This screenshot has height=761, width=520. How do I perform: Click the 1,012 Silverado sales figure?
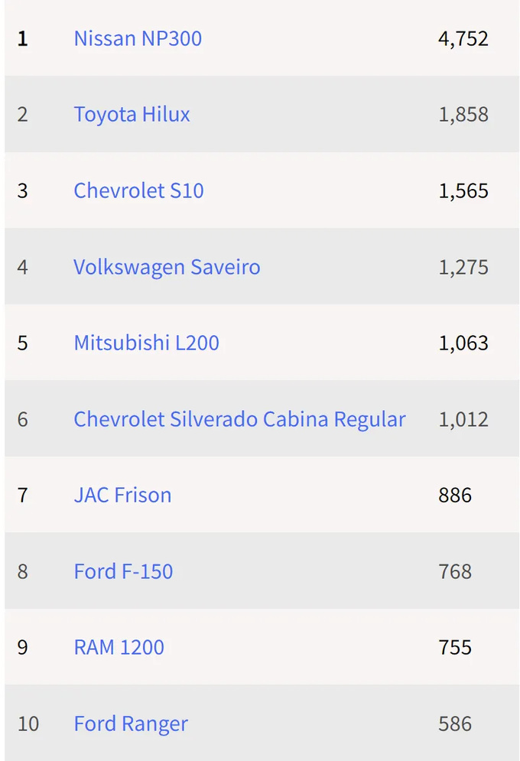tap(463, 419)
